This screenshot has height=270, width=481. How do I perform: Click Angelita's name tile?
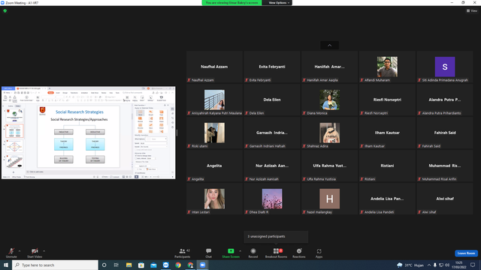[x=214, y=166]
